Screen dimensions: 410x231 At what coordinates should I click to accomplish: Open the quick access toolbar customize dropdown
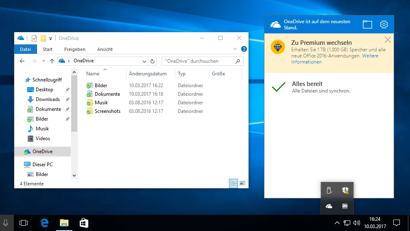(50, 38)
